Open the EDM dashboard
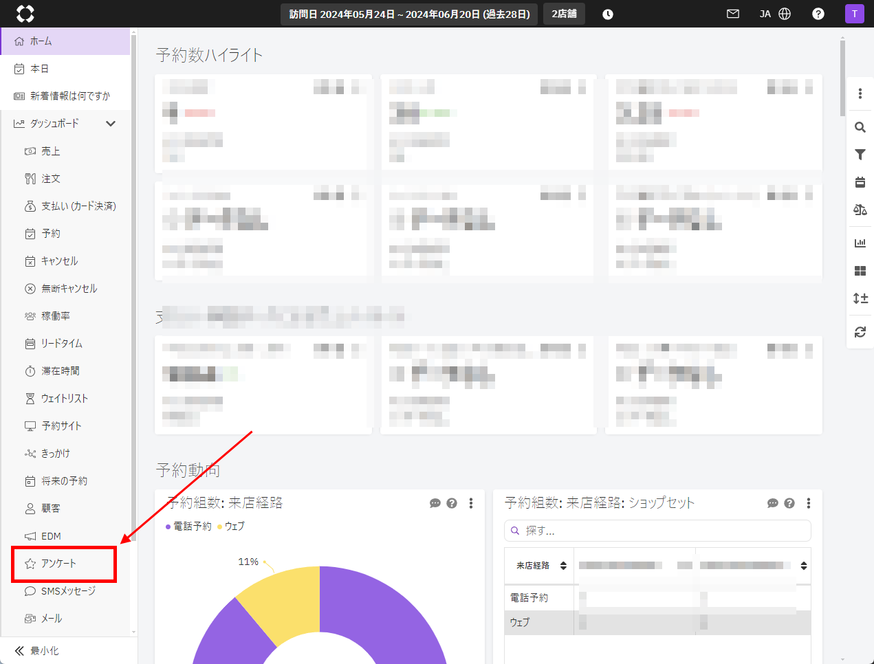 point(65,536)
